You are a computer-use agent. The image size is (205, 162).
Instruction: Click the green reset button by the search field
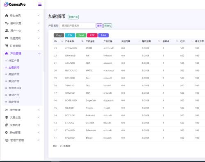coord(108,26)
